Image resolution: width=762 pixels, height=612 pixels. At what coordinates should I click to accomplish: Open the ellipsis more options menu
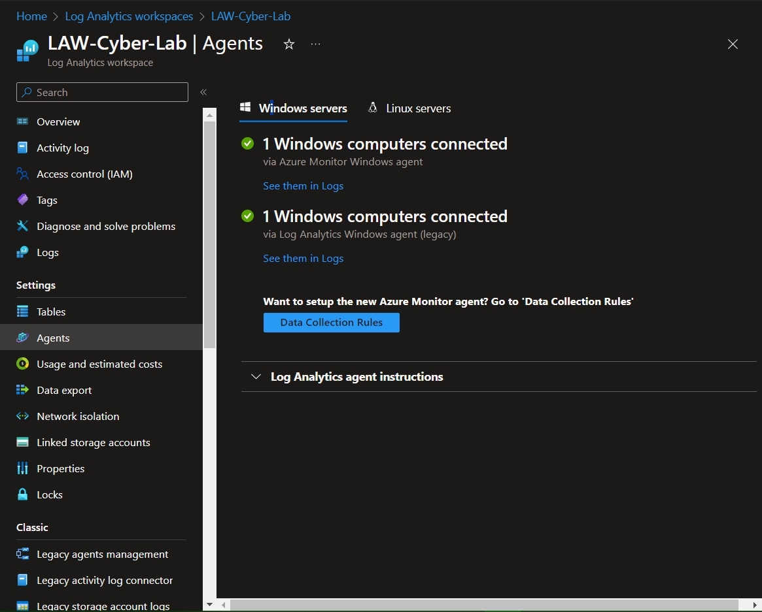click(x=315, y=44)
